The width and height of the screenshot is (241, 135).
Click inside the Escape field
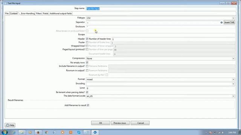[160, 34]
